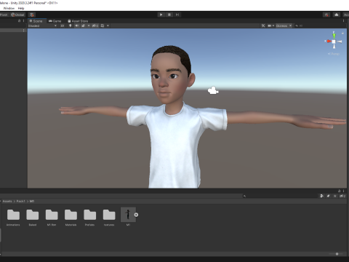Viewport: 349px width, 262px height.
Task: Open search by type filter icon
Action: (322, 196)
